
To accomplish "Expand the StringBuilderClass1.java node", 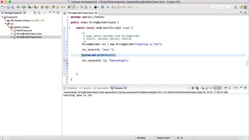I will point(12,34).
